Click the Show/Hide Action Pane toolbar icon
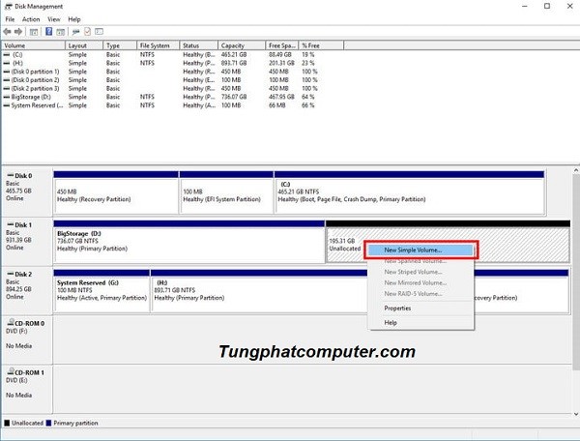Viewport: 580px width, 441px height. pyautogui.click(x=60, y=32)
